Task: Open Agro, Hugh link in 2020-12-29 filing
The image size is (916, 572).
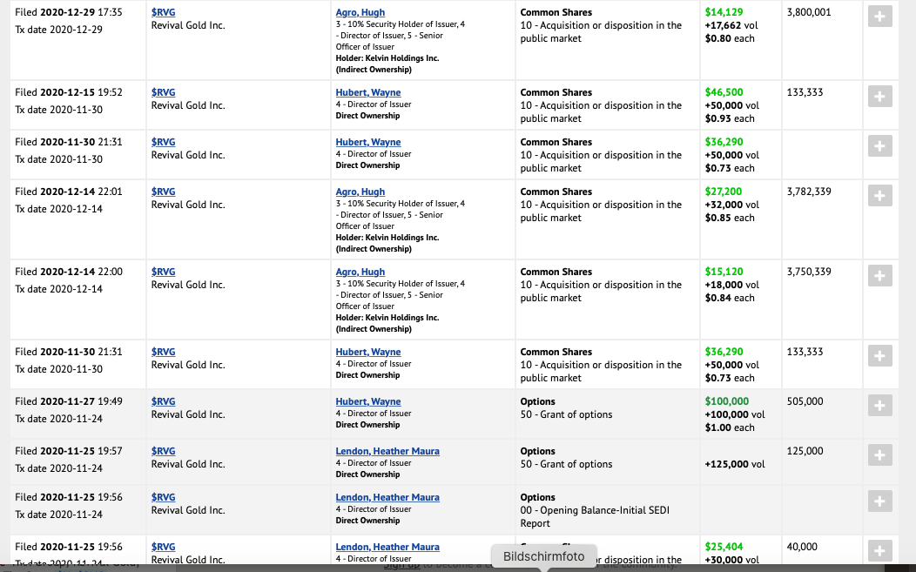Action: (360, 13)
